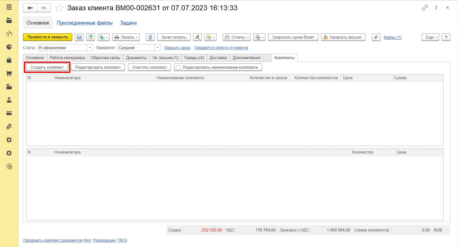Open the hierarchy structure icon in the sidebar
The width and height of the screenshot is (458, 247).
9,34
